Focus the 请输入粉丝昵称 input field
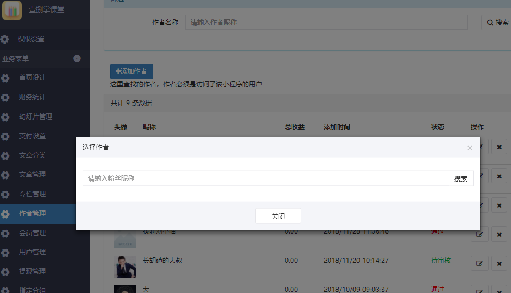The width and height of the screenshot is (511, 293). [x=266, y=178]
